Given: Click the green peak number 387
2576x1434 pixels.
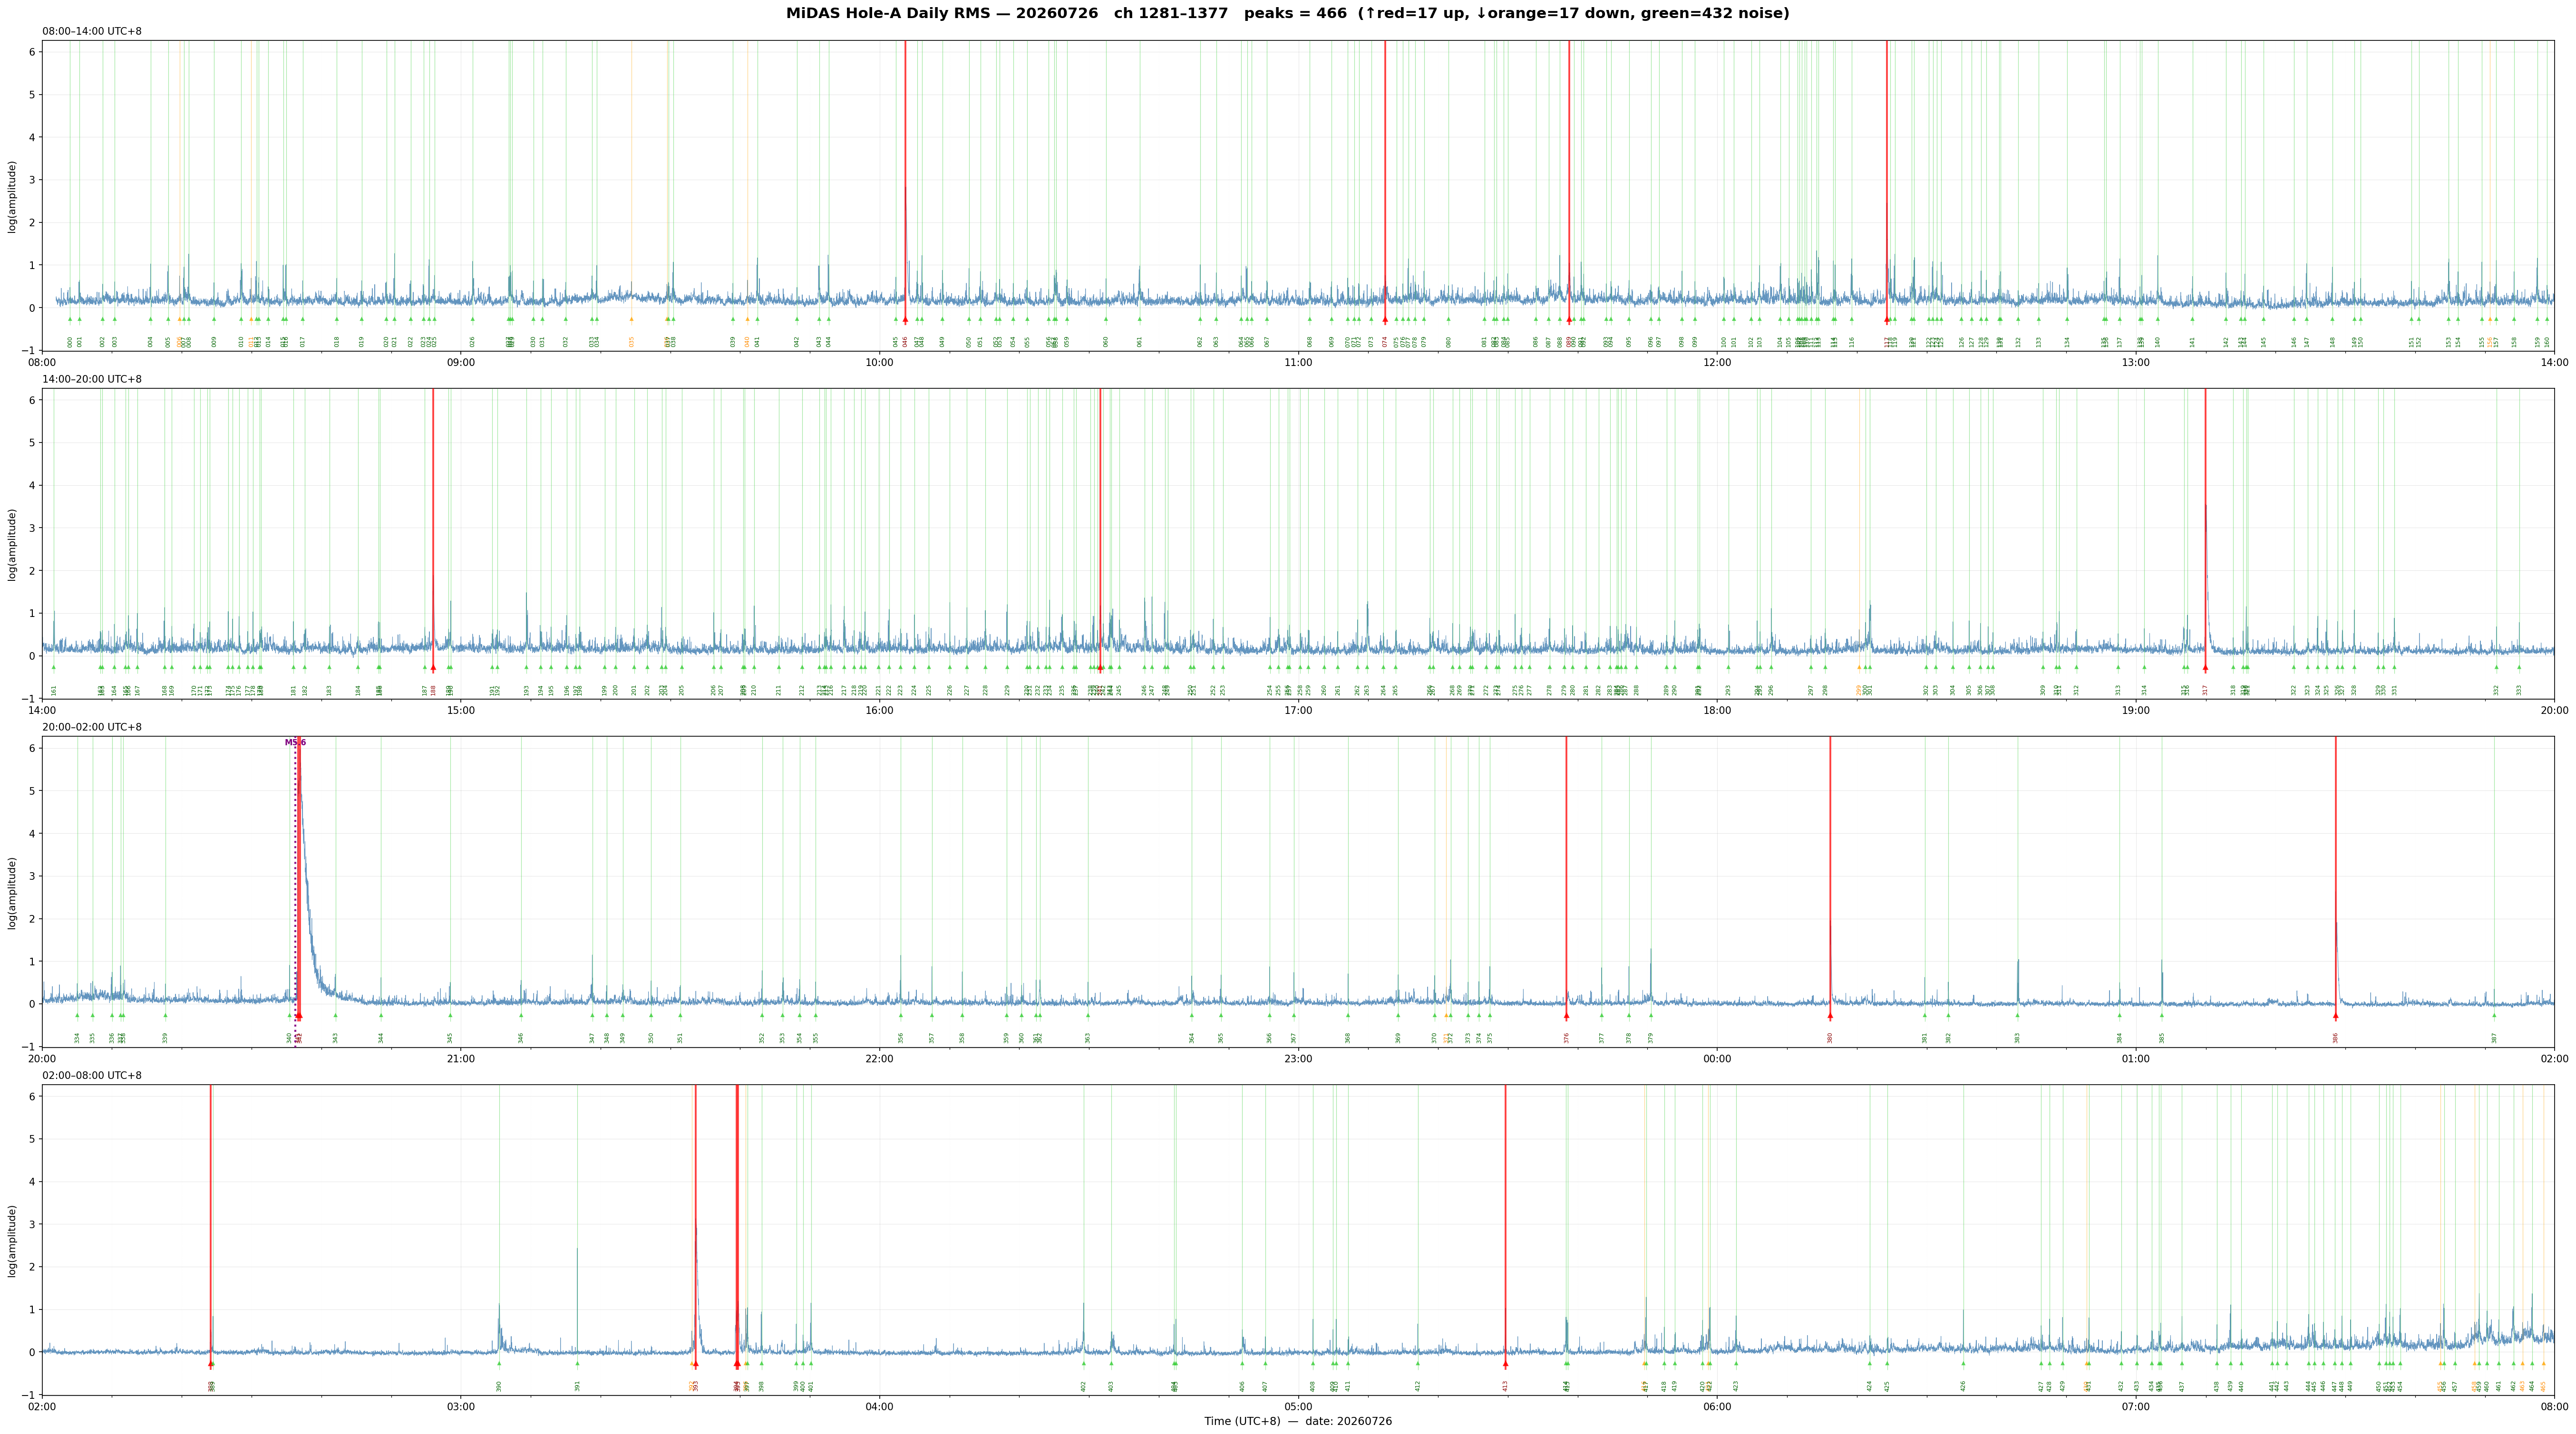Looking at the screenshot, I should 2494,1038.
